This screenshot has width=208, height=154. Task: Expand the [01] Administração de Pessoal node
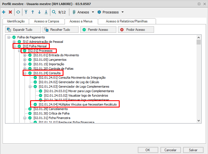[x=14, y=42]
